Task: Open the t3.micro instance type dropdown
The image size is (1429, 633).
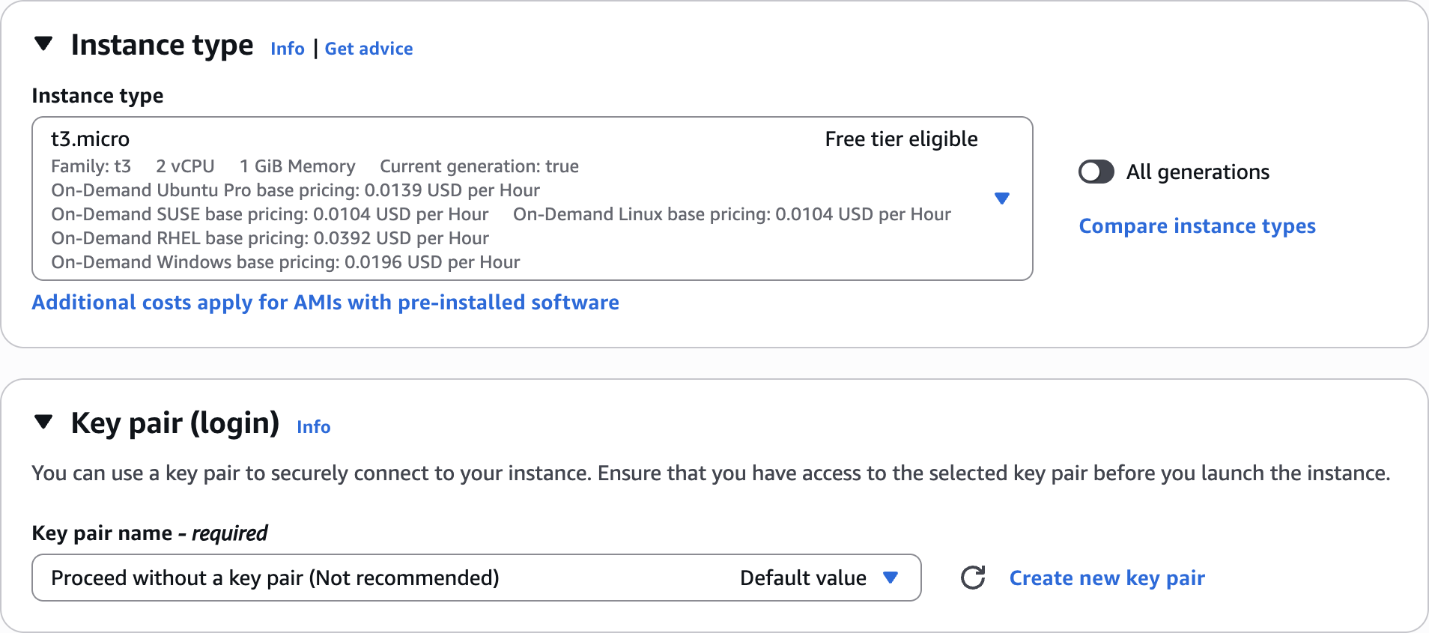Action: click(532, 199)
